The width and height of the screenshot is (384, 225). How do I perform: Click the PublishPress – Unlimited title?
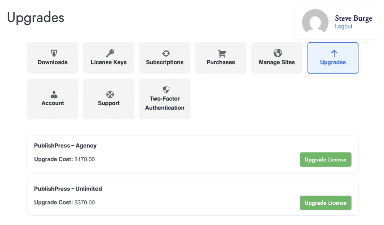68,189
